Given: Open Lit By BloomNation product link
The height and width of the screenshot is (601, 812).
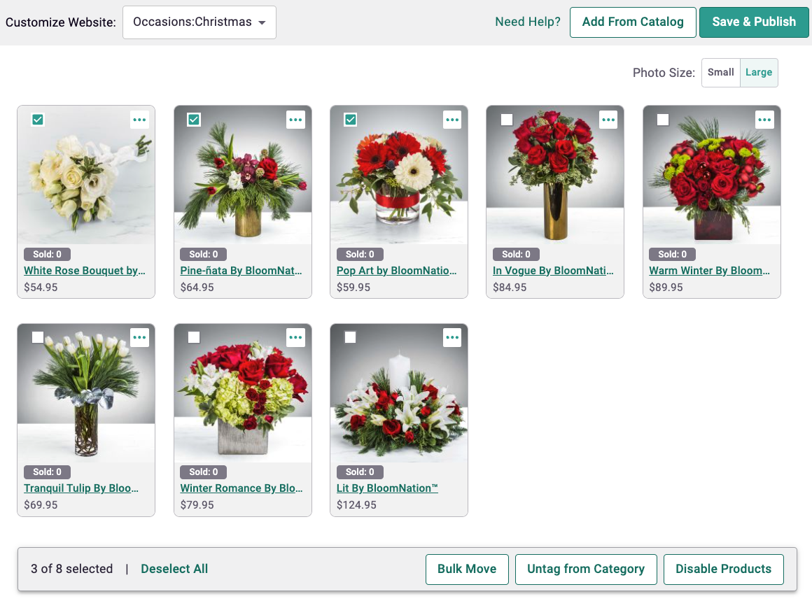Looking at the screenshot, I should [387, 488].
